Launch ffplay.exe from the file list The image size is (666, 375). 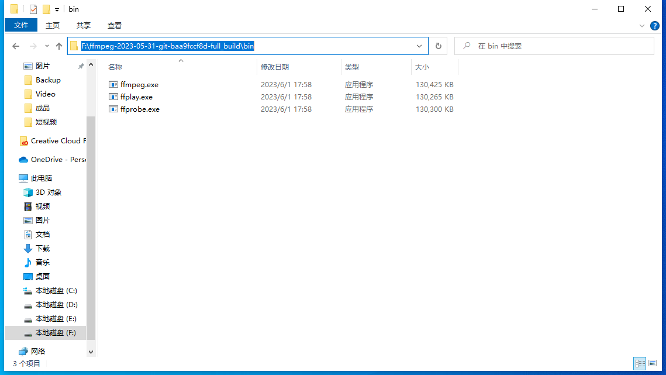click(x=136, y=97)
